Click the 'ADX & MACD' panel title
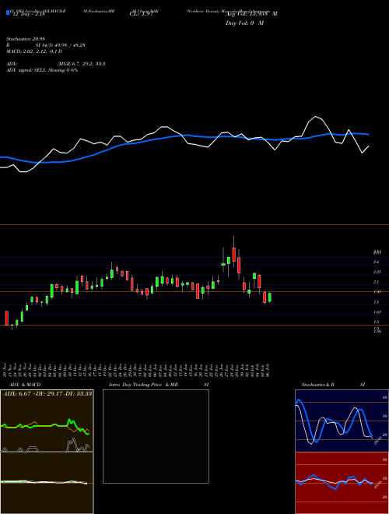389x514 pixels. (x=25, y=385)
